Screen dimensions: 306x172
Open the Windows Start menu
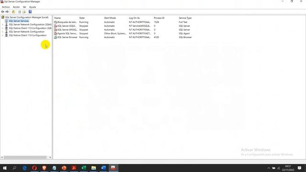pyautogui.click(x=5, y=168)
